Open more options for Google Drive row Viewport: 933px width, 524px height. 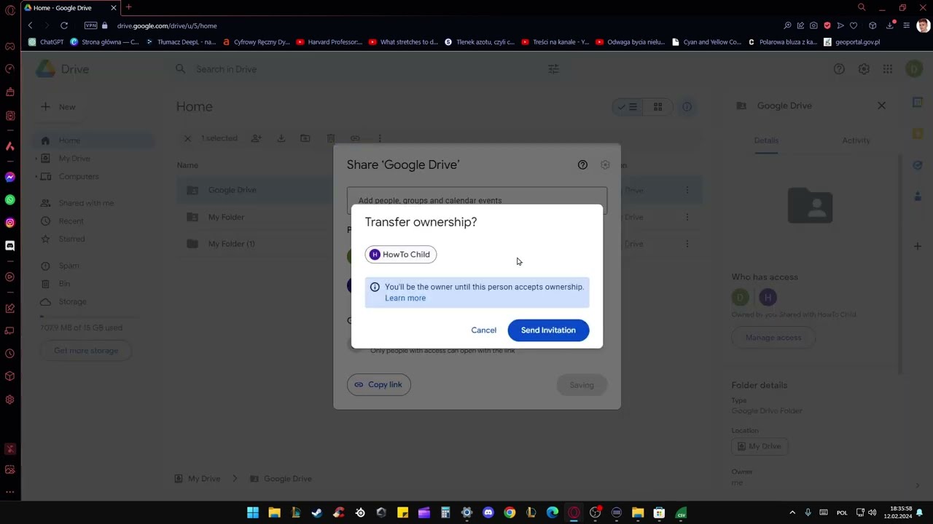click(687, 190)
